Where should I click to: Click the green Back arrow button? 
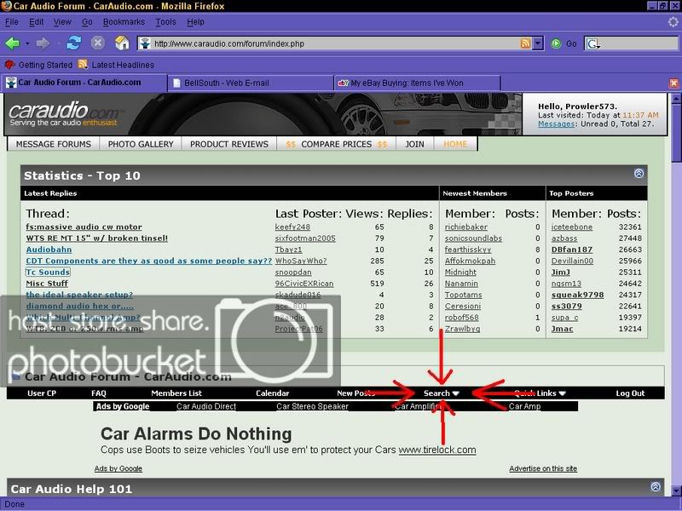click(12, 43)
